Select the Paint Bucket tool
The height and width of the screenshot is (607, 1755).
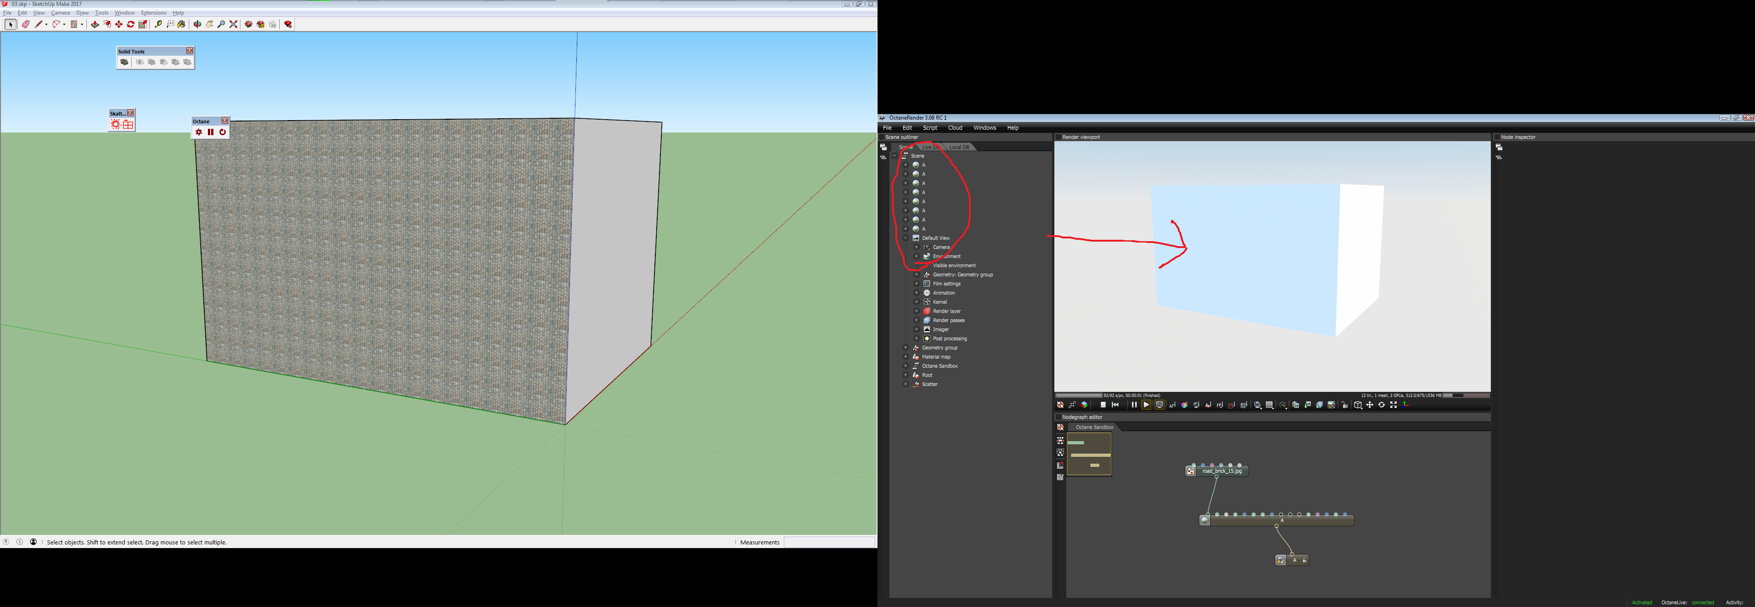coord(181,25)
